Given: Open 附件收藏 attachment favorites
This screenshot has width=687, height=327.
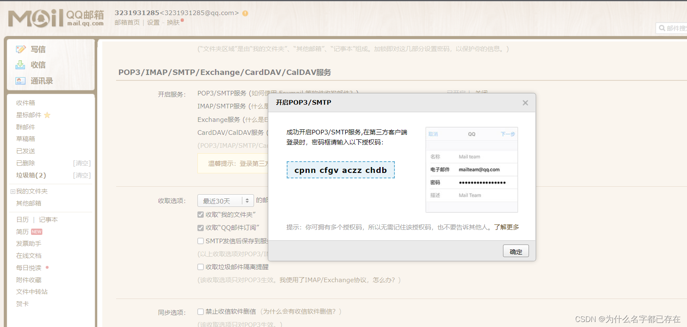Looking at the screenshot, I should pos(29,280).
